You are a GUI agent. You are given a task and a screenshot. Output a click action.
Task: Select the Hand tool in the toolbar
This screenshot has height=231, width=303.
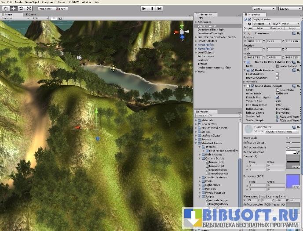pos(6,8)
